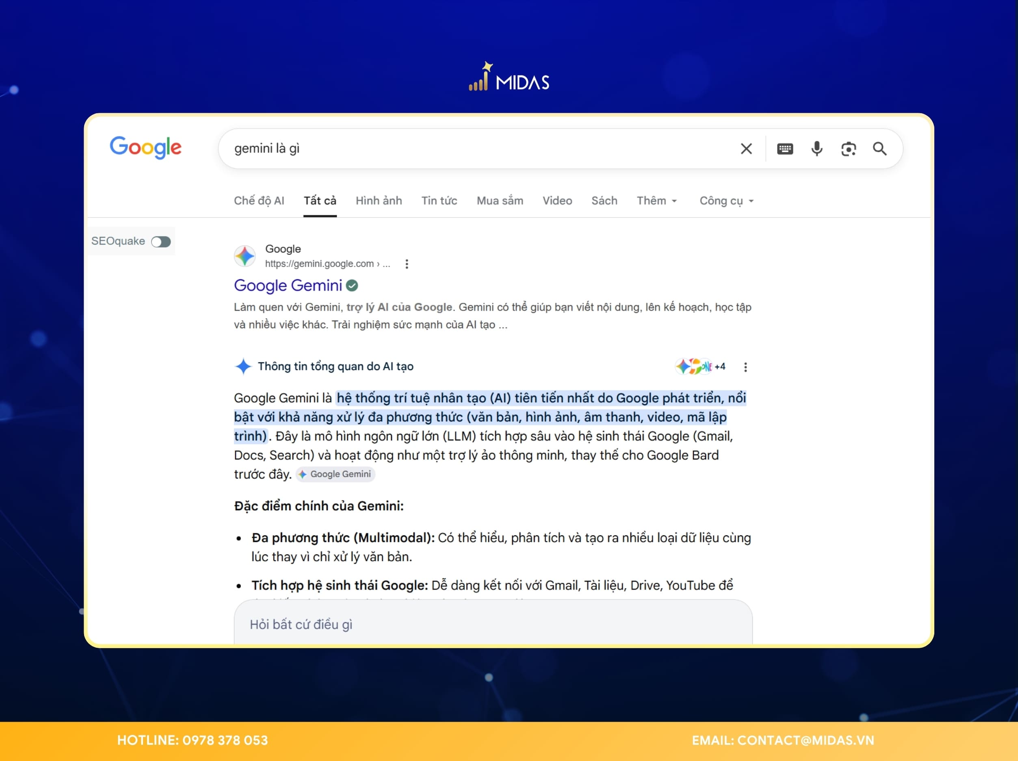Open Google Lens image search icon
Image resolution: width=1018 pixels, height=761 pixels.
pyautogui.click(x=848, y=149)
